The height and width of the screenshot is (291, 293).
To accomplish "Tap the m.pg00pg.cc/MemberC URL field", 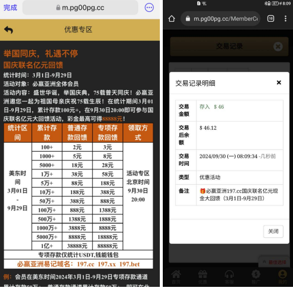I will (x=220, y=19).
